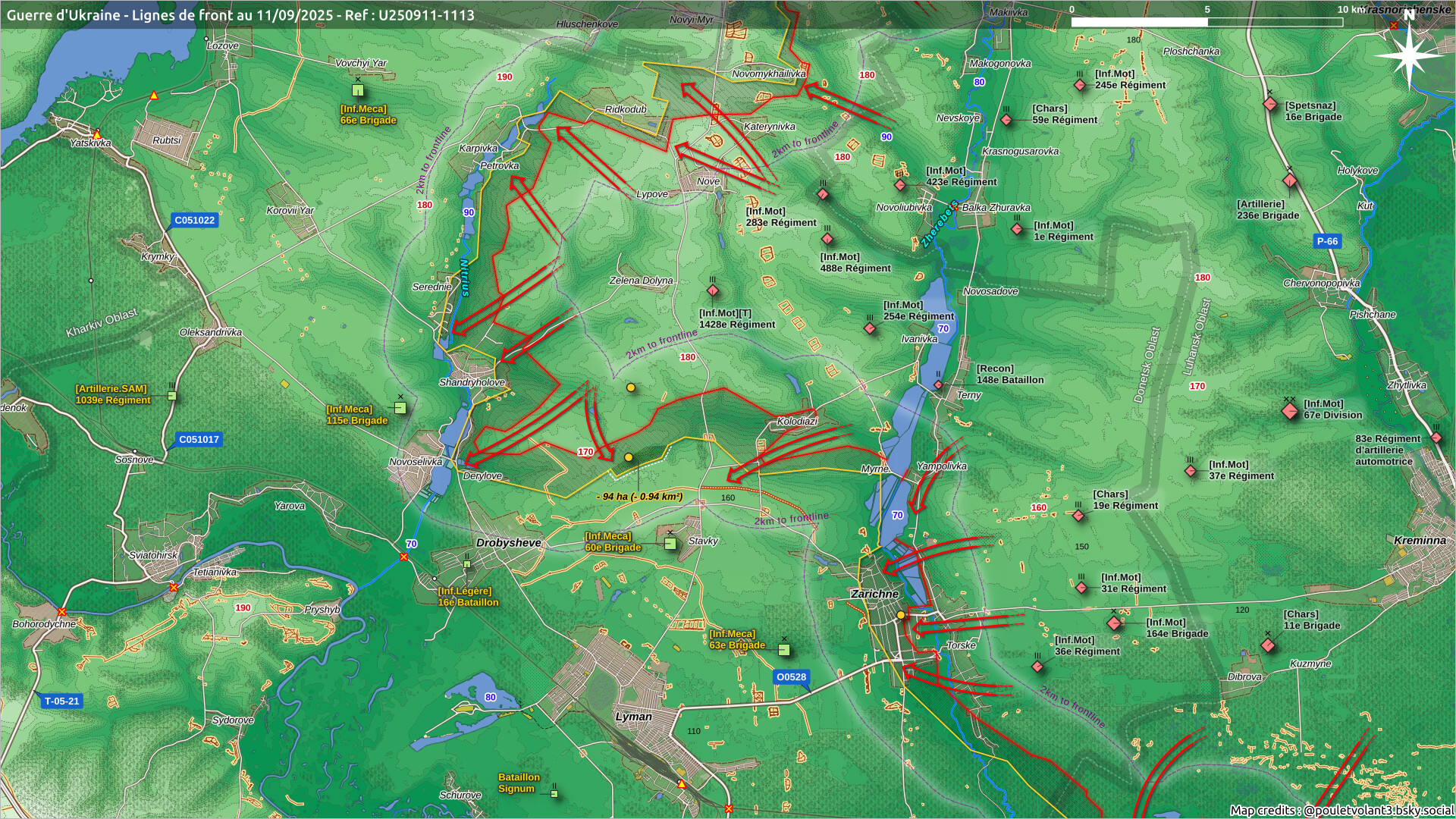Click the T-05-21 road sign label
Screen dimensions: 1456x819
[61, 701]
